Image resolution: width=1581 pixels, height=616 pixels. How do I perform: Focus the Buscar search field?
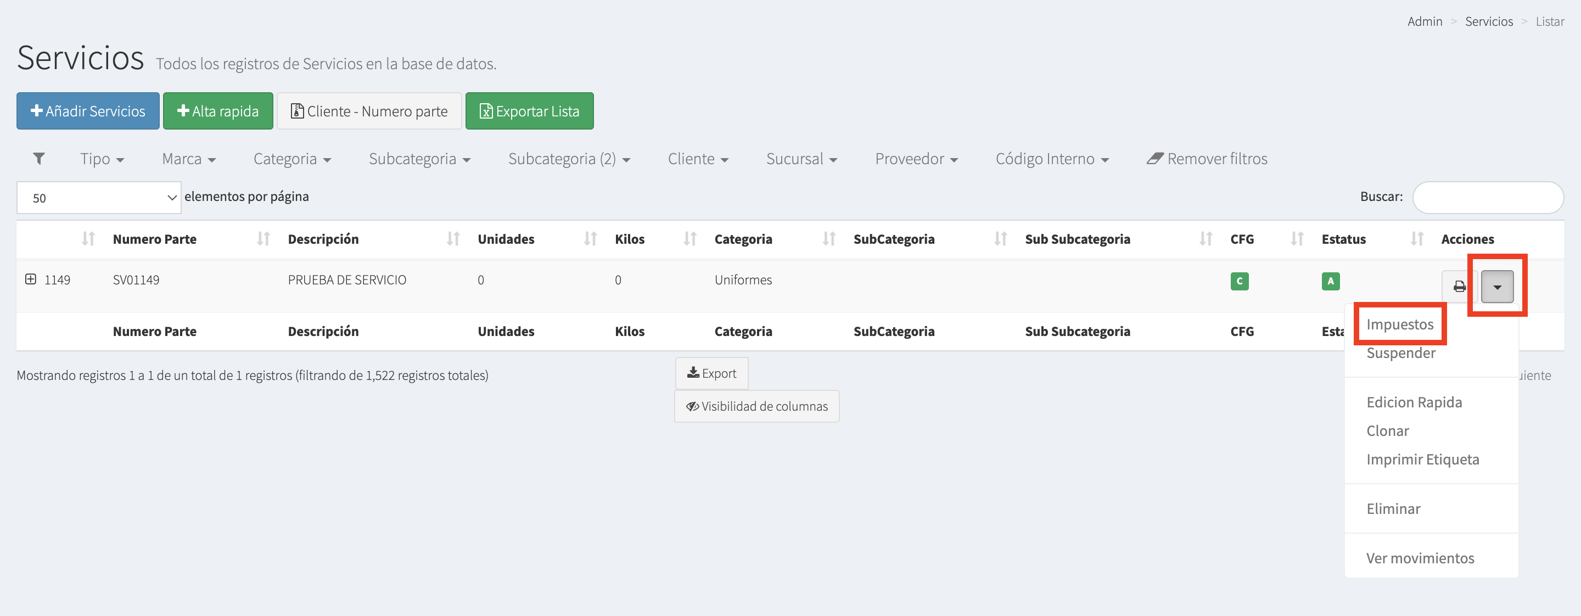1487,197
